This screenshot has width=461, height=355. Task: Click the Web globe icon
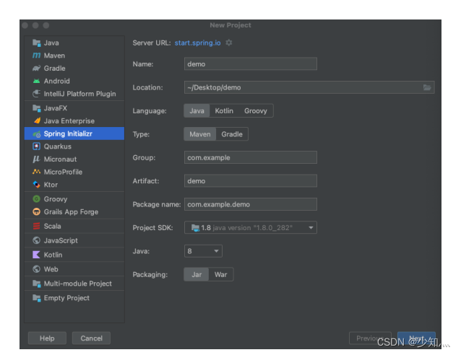click(36, 269)
